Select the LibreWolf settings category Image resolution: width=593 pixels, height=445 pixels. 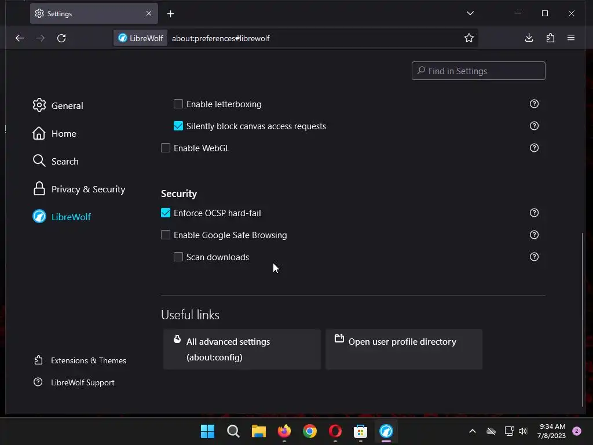[x=61, y=217]
